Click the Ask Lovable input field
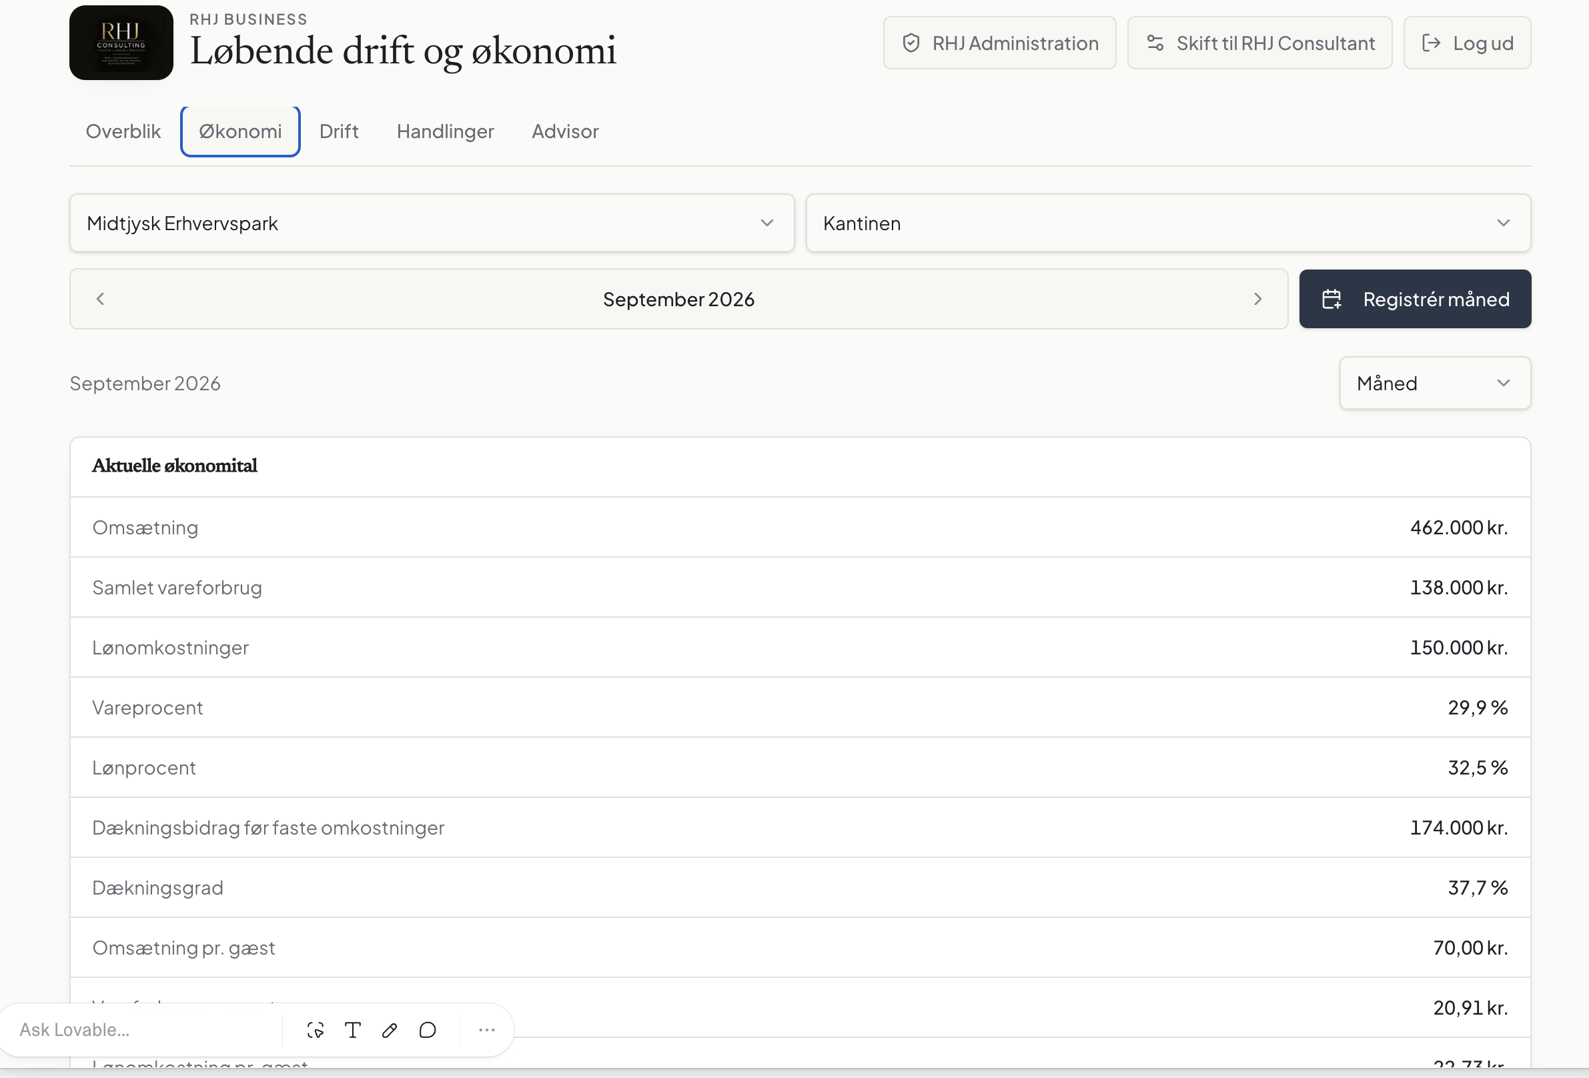Image resolution: width=1589 pixels, height=1078 pixels. 143,1029
